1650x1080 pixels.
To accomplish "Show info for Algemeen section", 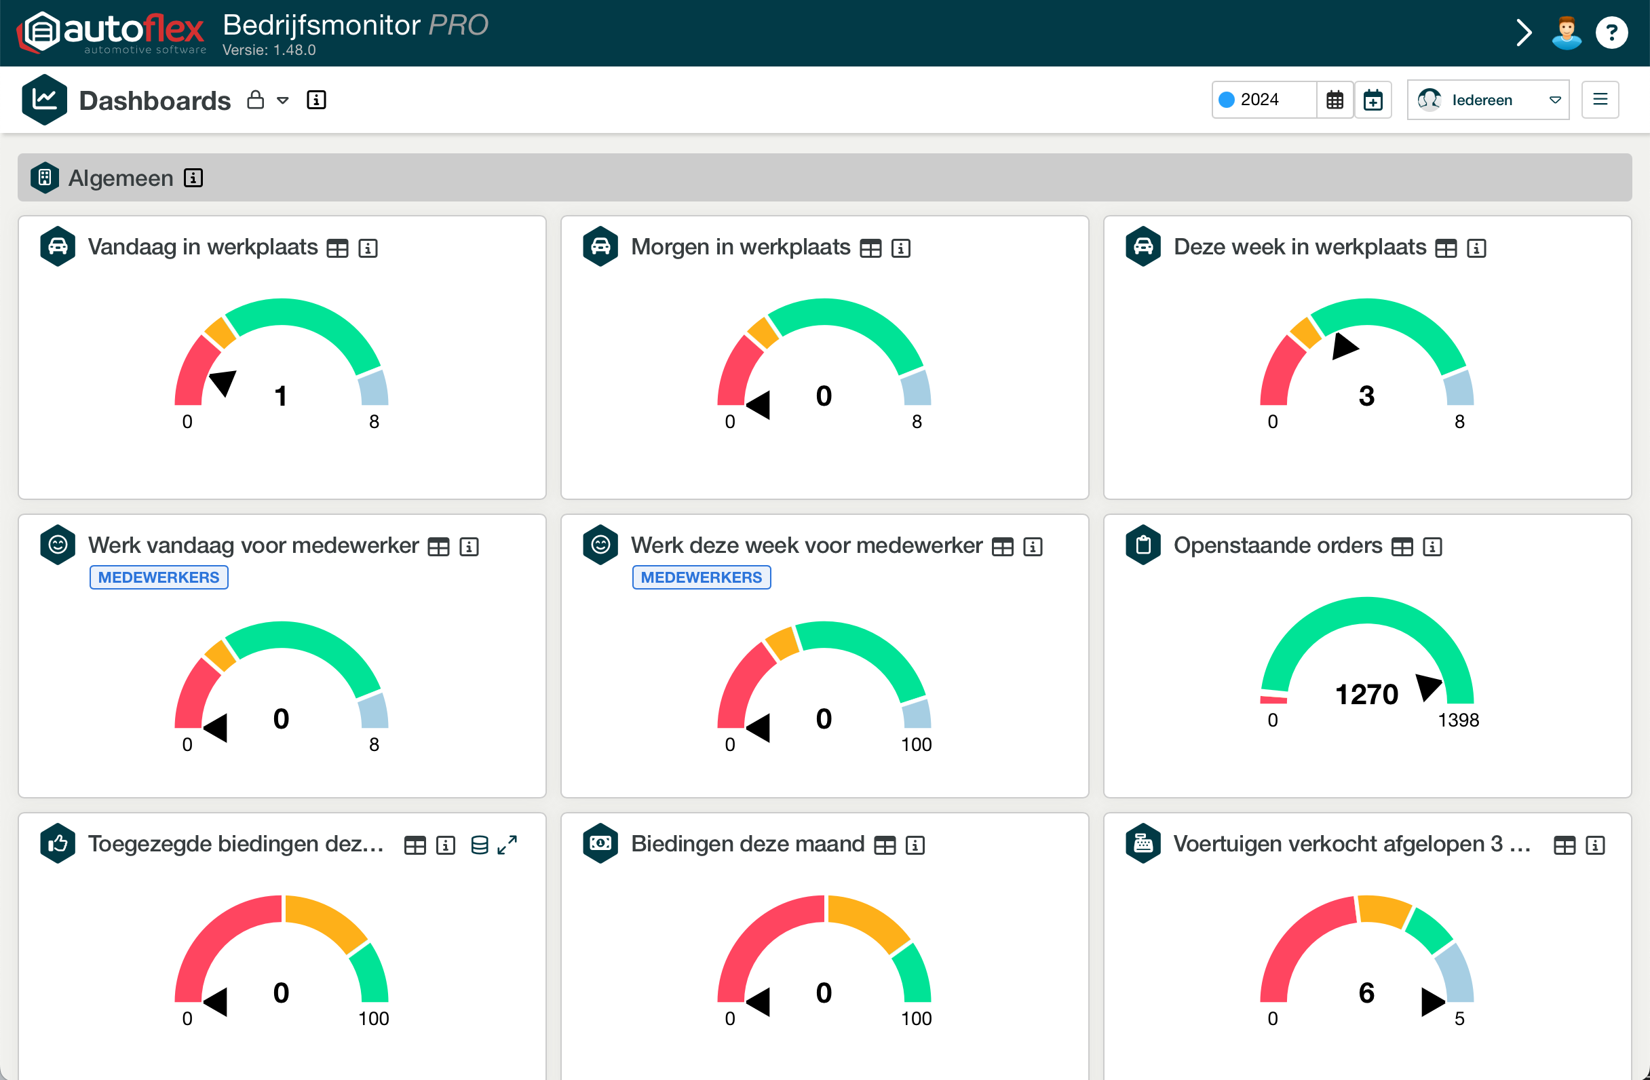I will pos(193,178).
